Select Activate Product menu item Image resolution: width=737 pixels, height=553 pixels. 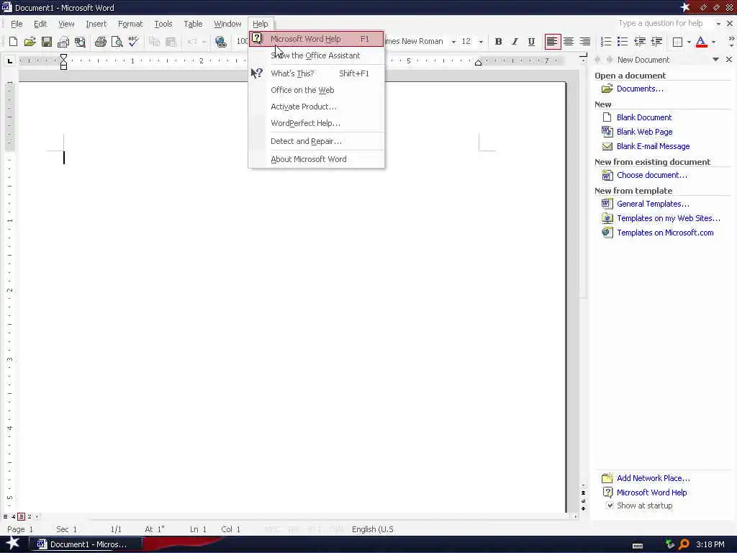click(x=317, y=107)
